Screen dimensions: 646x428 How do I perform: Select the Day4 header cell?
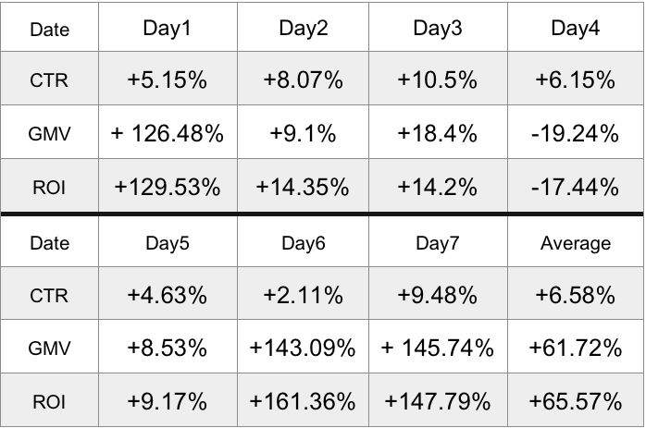(575, 28)
